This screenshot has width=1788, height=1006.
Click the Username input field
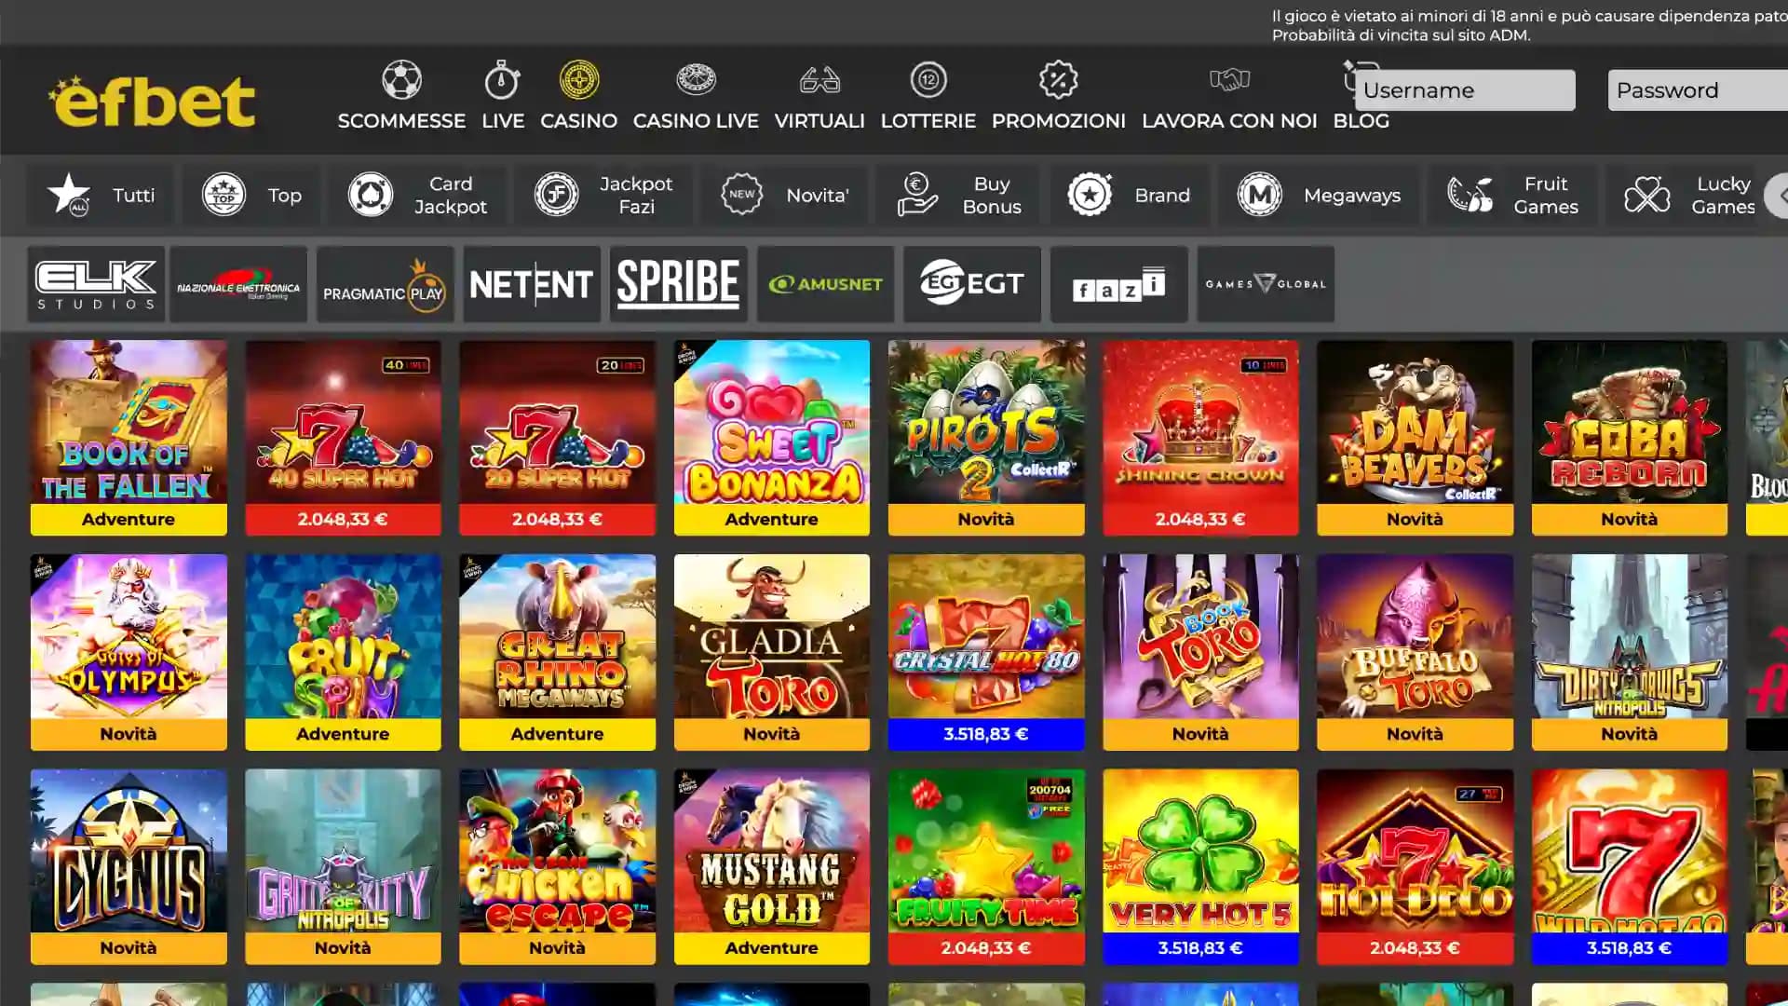pos(1464,89)
